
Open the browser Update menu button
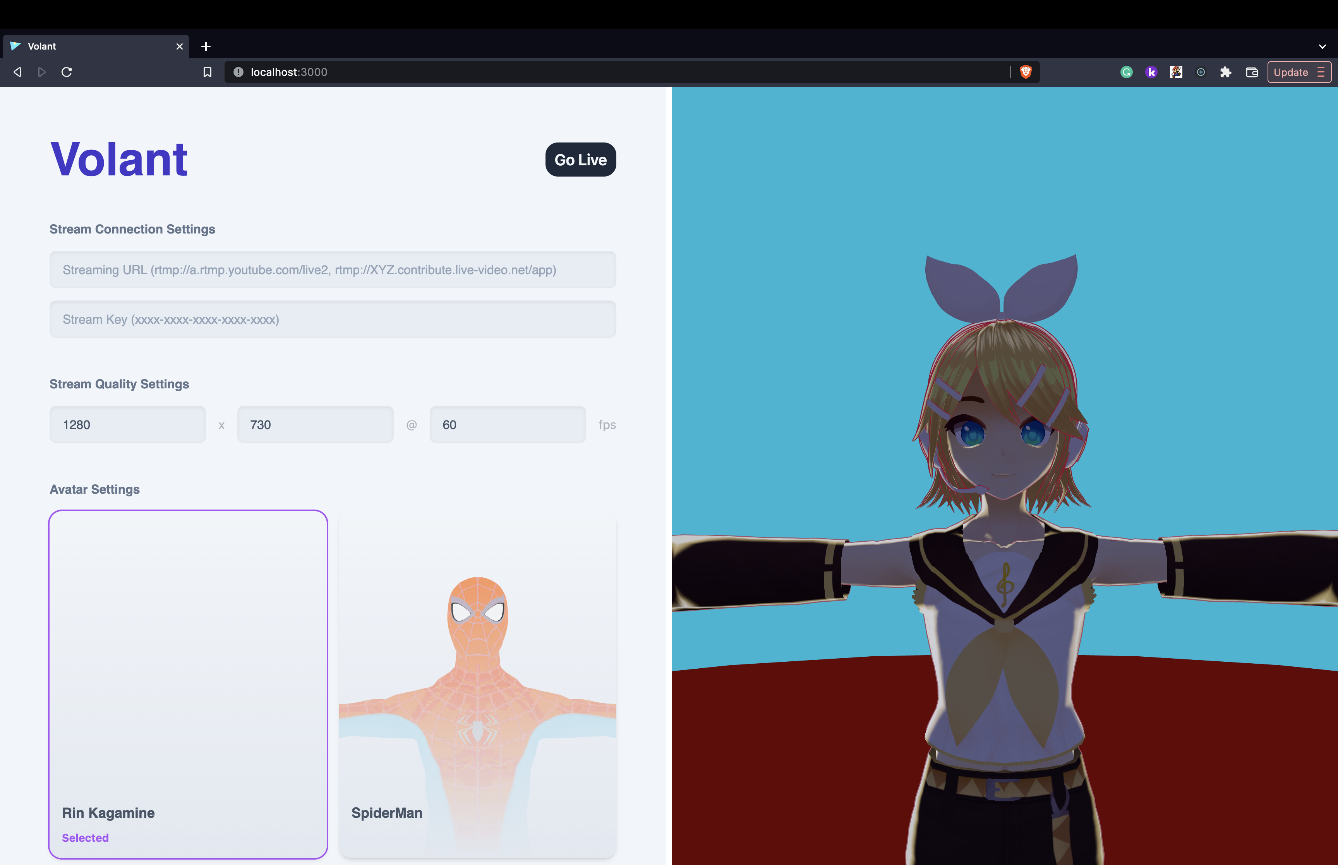point(1299,72)
